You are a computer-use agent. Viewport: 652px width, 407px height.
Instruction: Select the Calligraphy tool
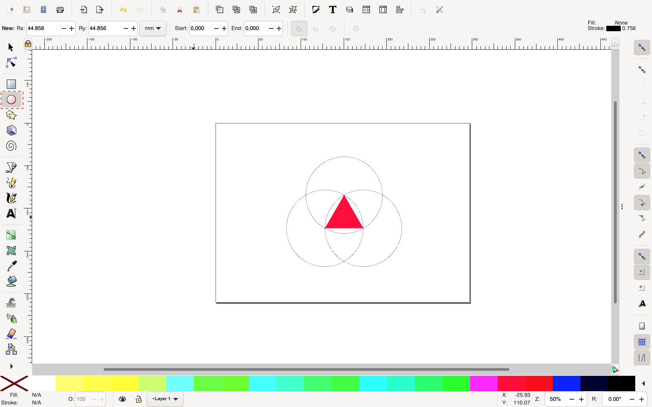[10, 198]
